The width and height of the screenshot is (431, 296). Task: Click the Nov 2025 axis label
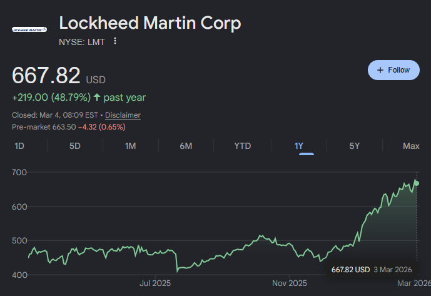click(x=290, y=283)
